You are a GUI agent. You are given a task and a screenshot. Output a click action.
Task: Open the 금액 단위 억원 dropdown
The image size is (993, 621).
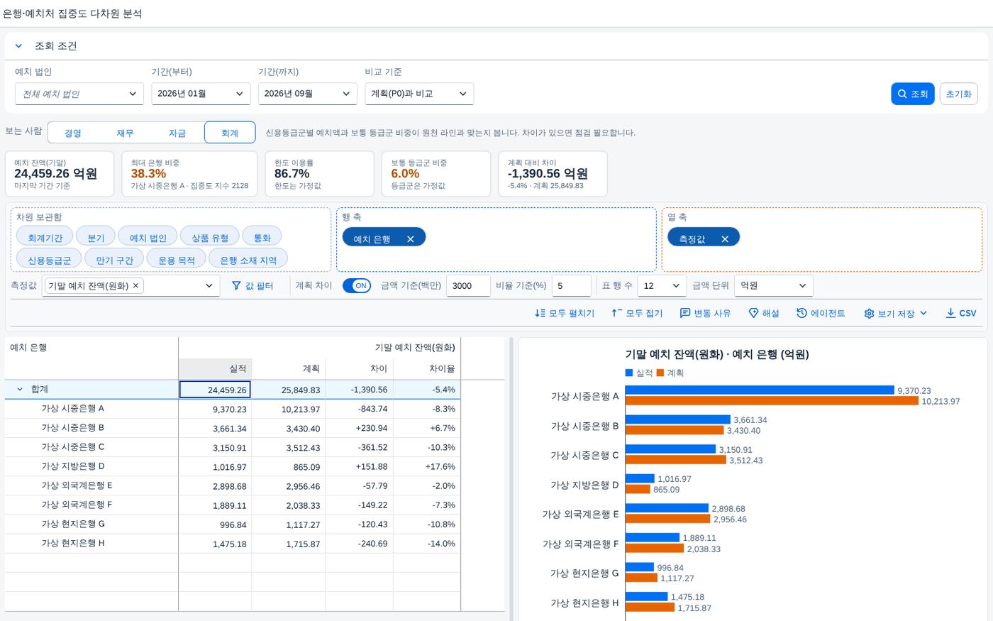pos(774,285)
